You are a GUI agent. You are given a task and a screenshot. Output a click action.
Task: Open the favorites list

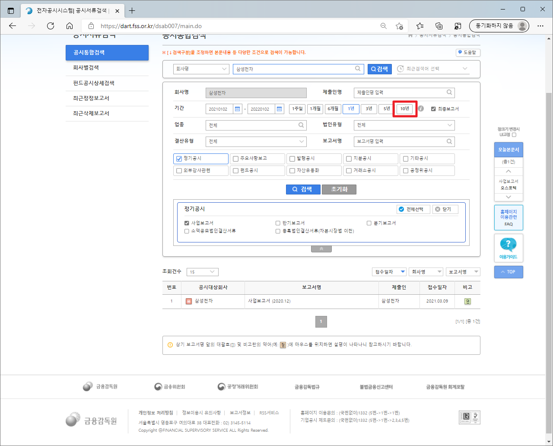[x=420, y=26]
